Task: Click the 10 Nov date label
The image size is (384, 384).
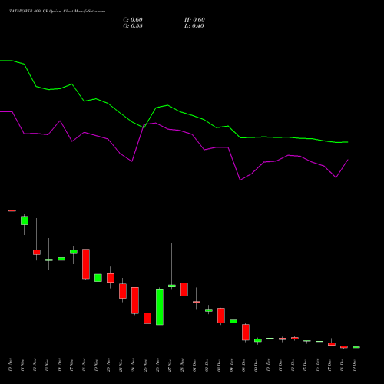Action: point(11,365)
